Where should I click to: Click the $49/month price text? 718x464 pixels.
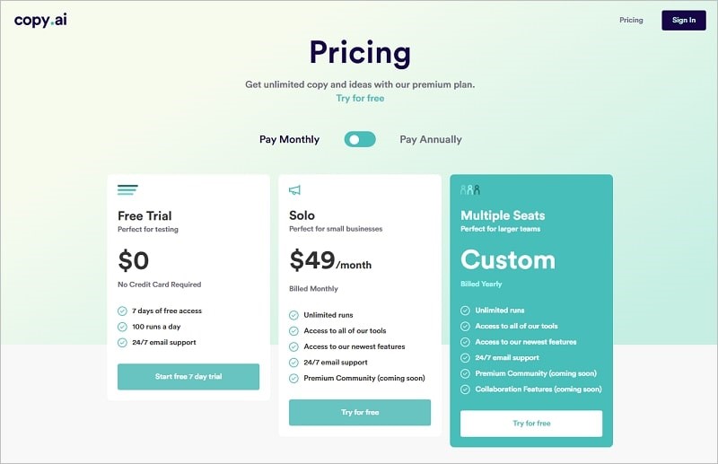coord(330,260)
